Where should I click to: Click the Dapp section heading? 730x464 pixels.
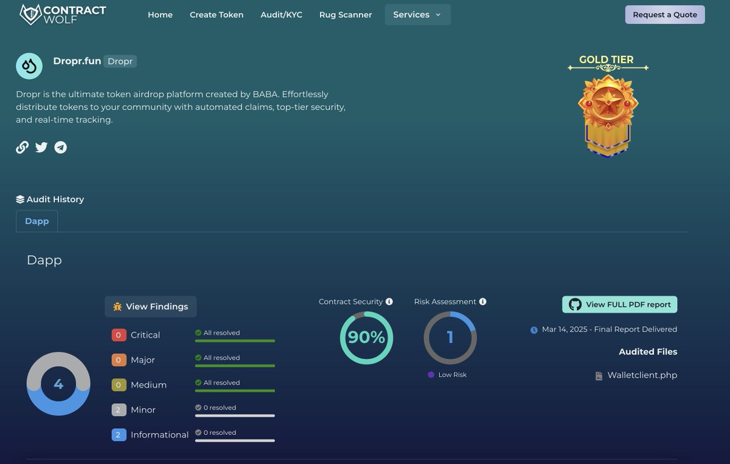44,260
